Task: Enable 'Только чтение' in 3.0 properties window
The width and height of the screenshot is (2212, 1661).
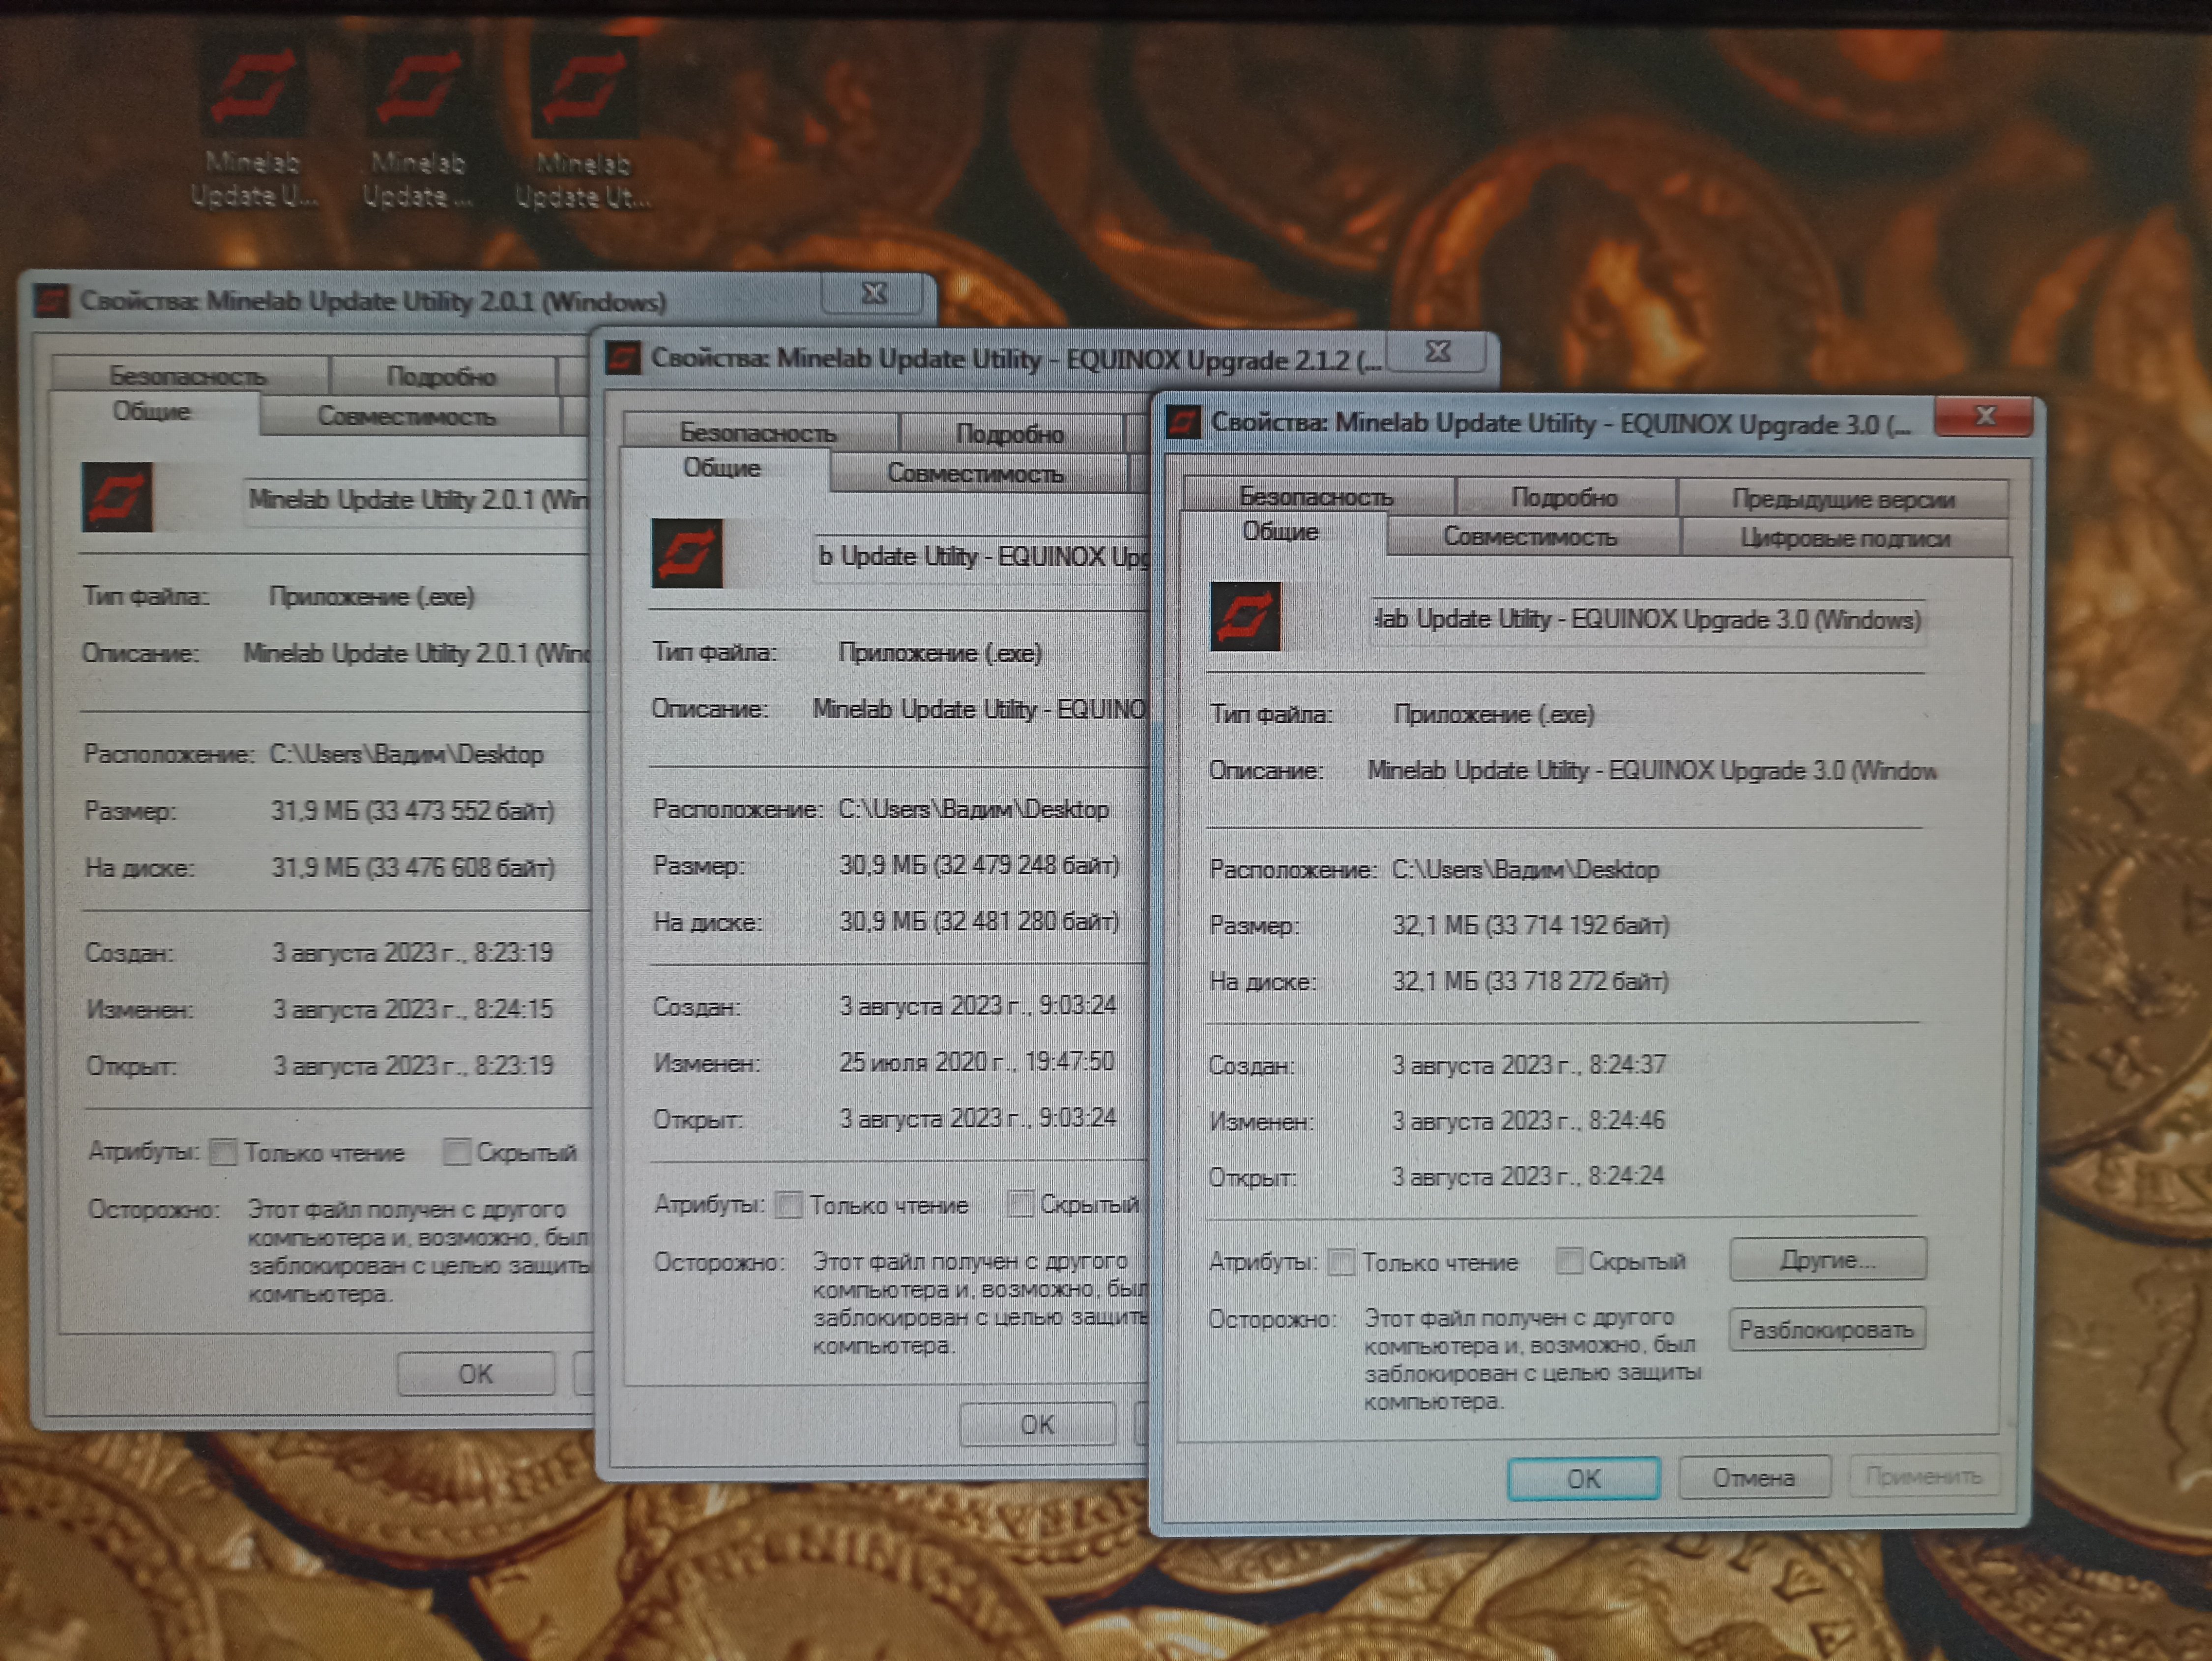Action: 1342,1263
